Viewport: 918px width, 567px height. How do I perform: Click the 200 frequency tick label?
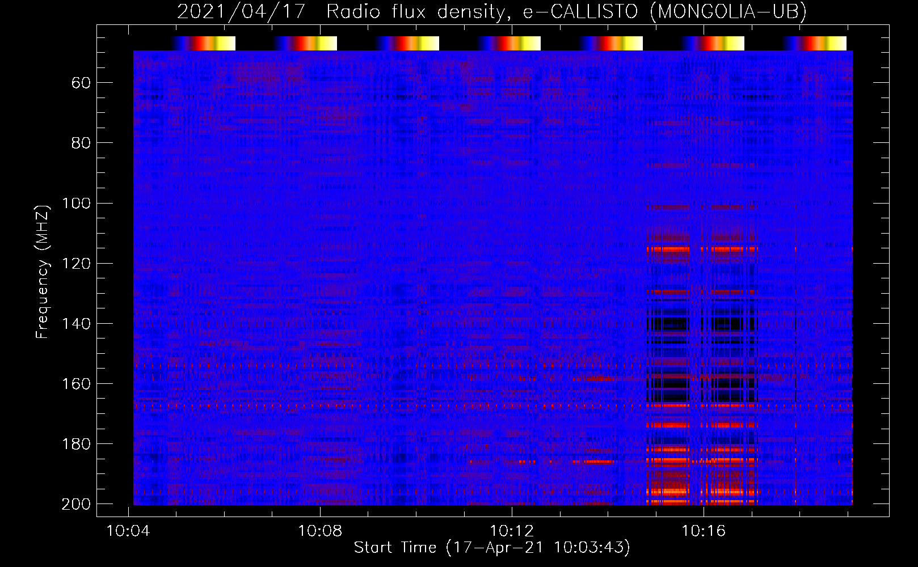(76, 504)
